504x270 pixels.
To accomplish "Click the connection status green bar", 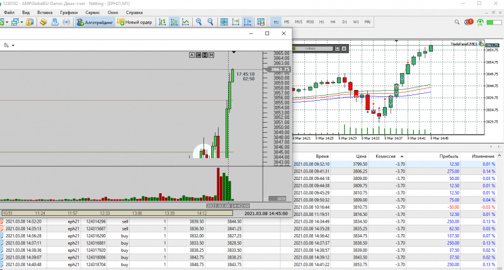I will 494,22.
